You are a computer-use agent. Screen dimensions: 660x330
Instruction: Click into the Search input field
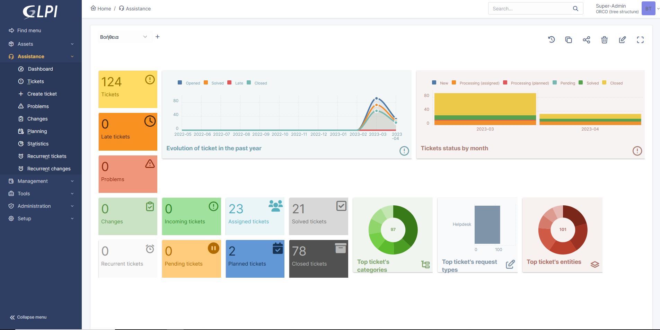[x=530, y=9]
